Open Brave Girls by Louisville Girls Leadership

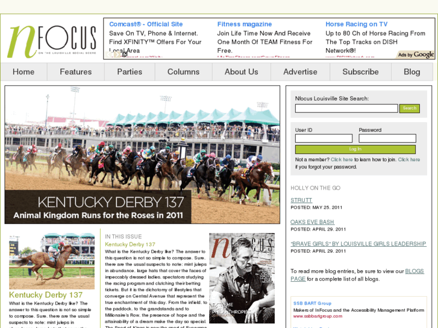[x=358, y=244]
